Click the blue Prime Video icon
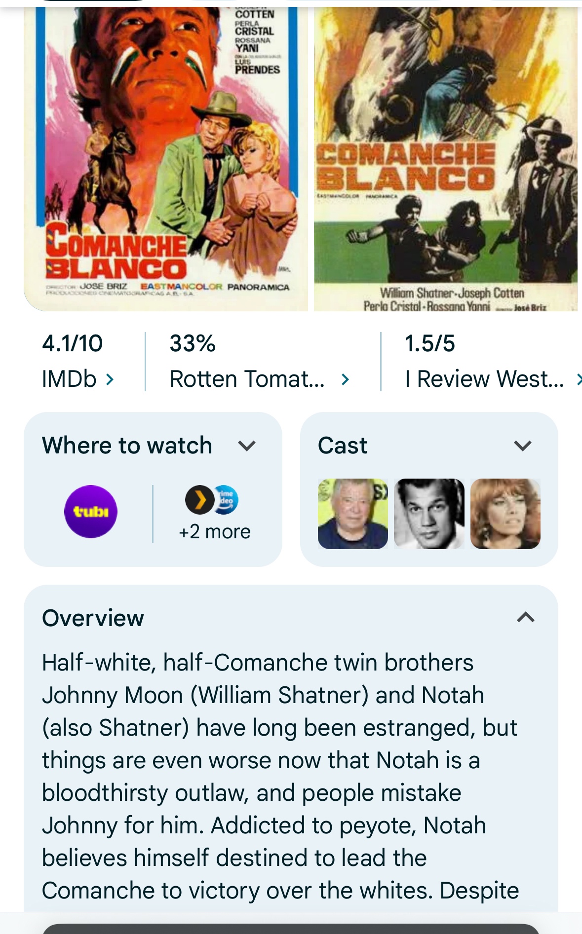The image size is (582, 934). (x=227, y=499)
